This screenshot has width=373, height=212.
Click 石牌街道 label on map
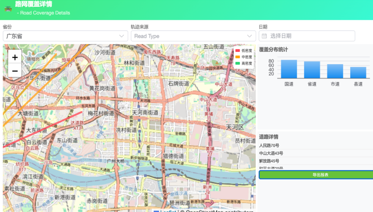[x=179, y=84]
